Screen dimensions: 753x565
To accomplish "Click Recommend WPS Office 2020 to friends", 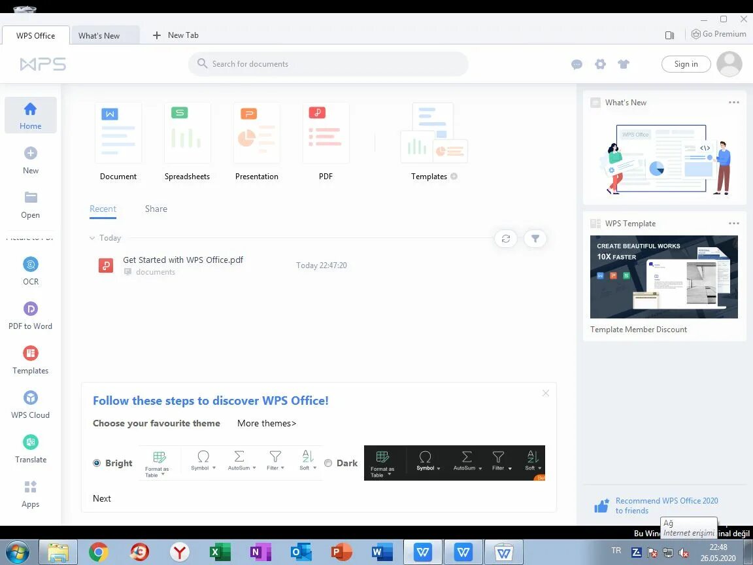I will click(656, 505).
